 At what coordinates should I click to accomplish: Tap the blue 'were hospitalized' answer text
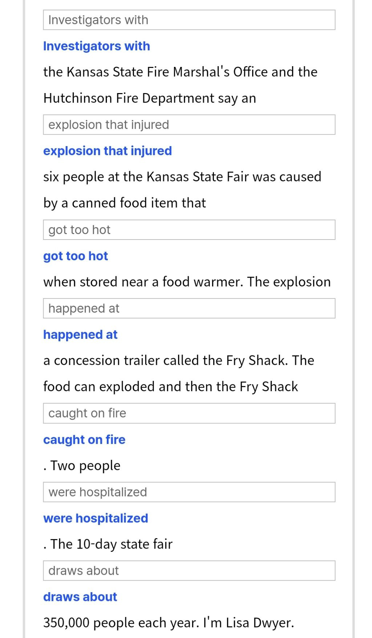[96, 518]
